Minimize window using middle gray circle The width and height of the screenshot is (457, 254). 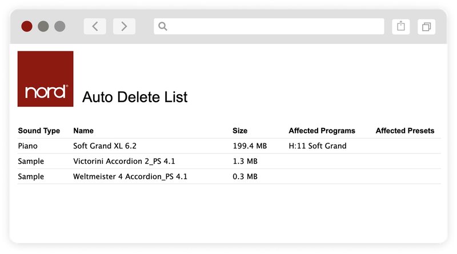pos(43,26)
